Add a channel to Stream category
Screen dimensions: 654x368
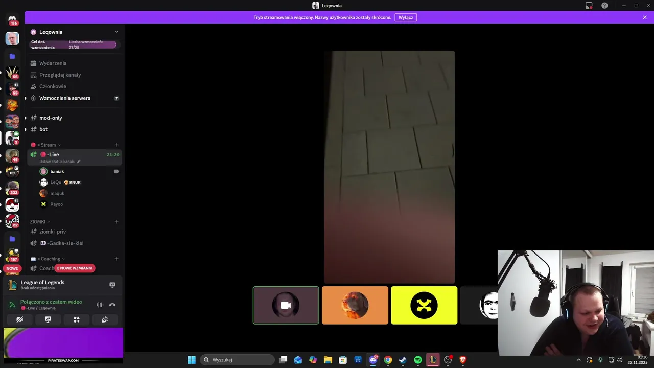click(x=116, y=145)
